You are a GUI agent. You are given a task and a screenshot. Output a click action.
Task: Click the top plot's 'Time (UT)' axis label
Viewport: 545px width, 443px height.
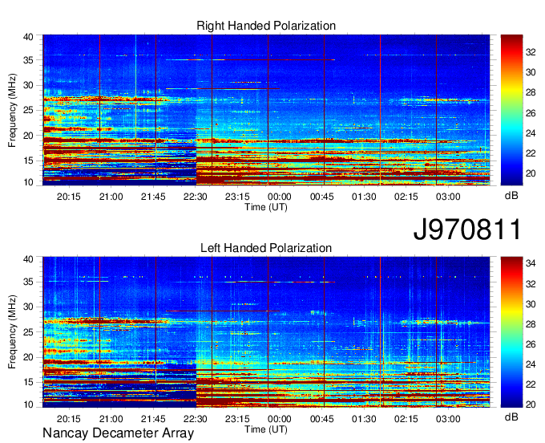(266, 207)
